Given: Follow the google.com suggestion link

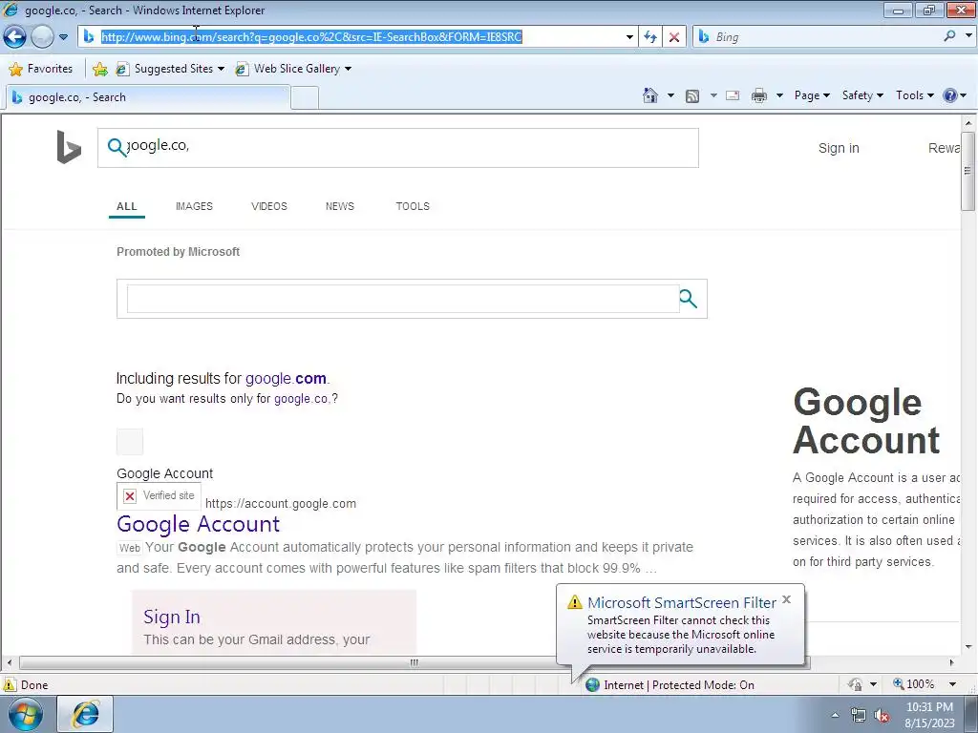Looking at the screenshot, I should point(286,378).
